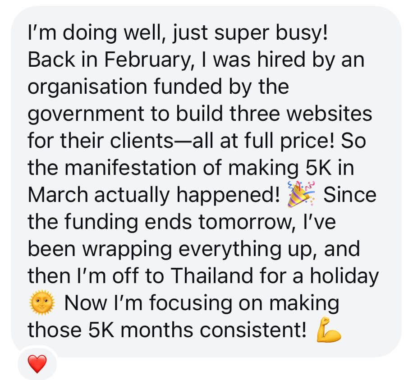Click the sun face emoji
413x380 pixels.
[x=42, y=302]
